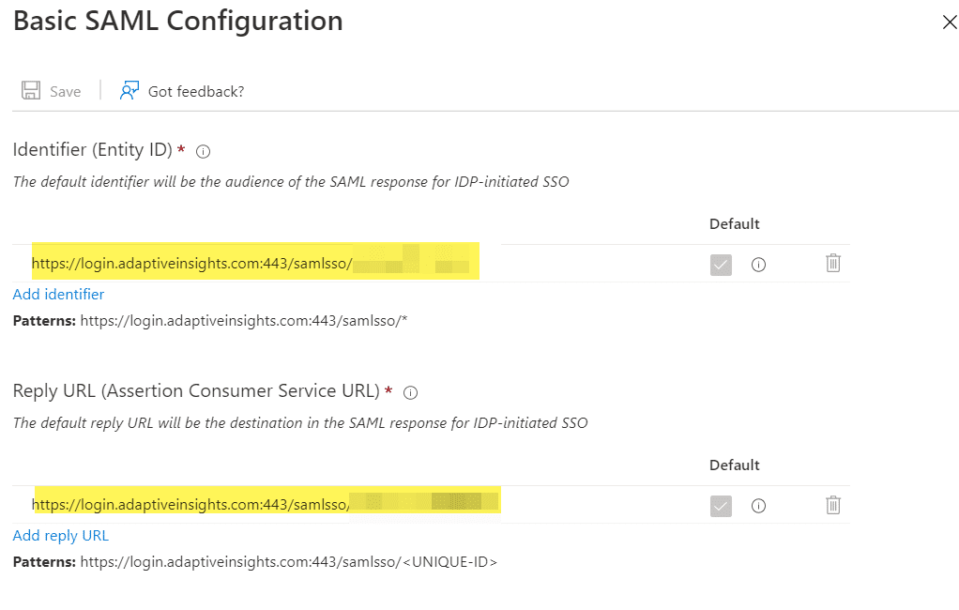This screenshot has width=959, height=610.
Task: Click info icon beside reply URL Default checkbox
Action: pos(759,506)
